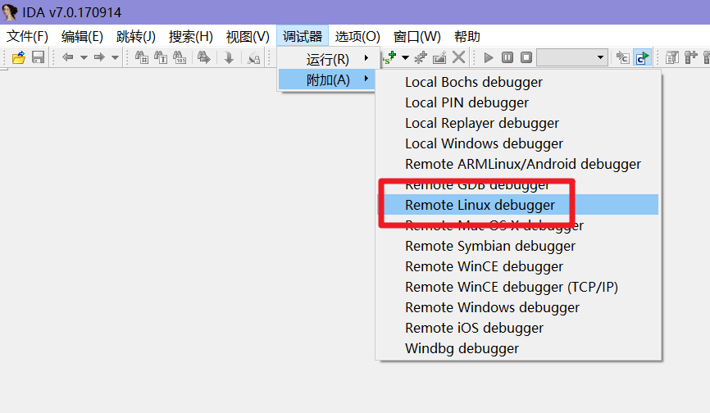710x413 pixels.
Task: Select Windbg debugger
Action: (462, 348)
